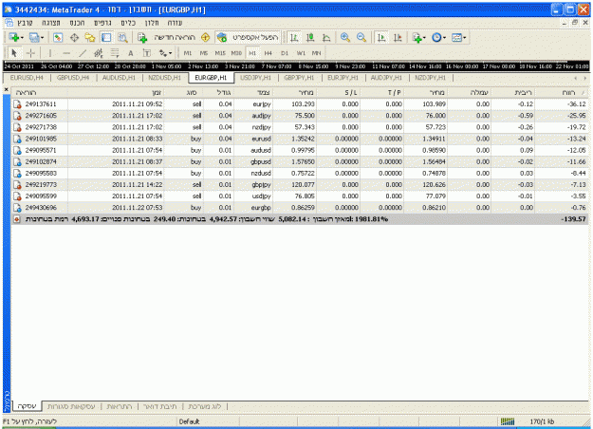The image size is (593, 429).
Task: Toggle the Navigator folder-star button
Action: tap(90, 37)
